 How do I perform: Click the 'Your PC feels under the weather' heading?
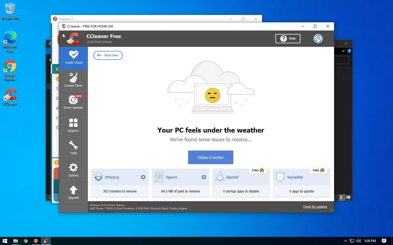[211, 130]
